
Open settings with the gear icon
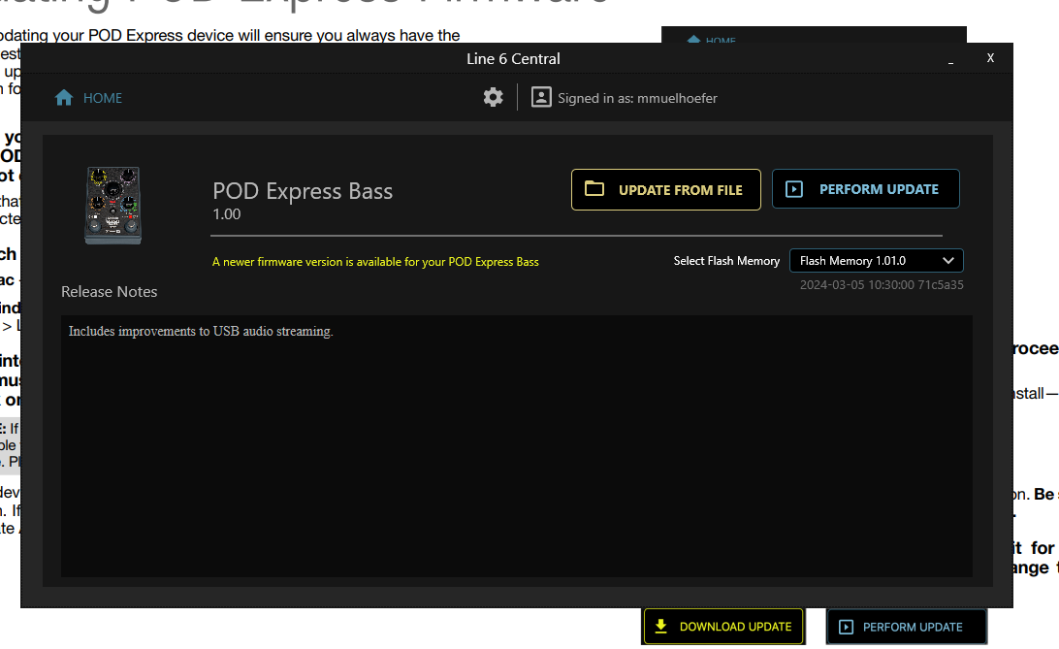click(x=494, y=97)
